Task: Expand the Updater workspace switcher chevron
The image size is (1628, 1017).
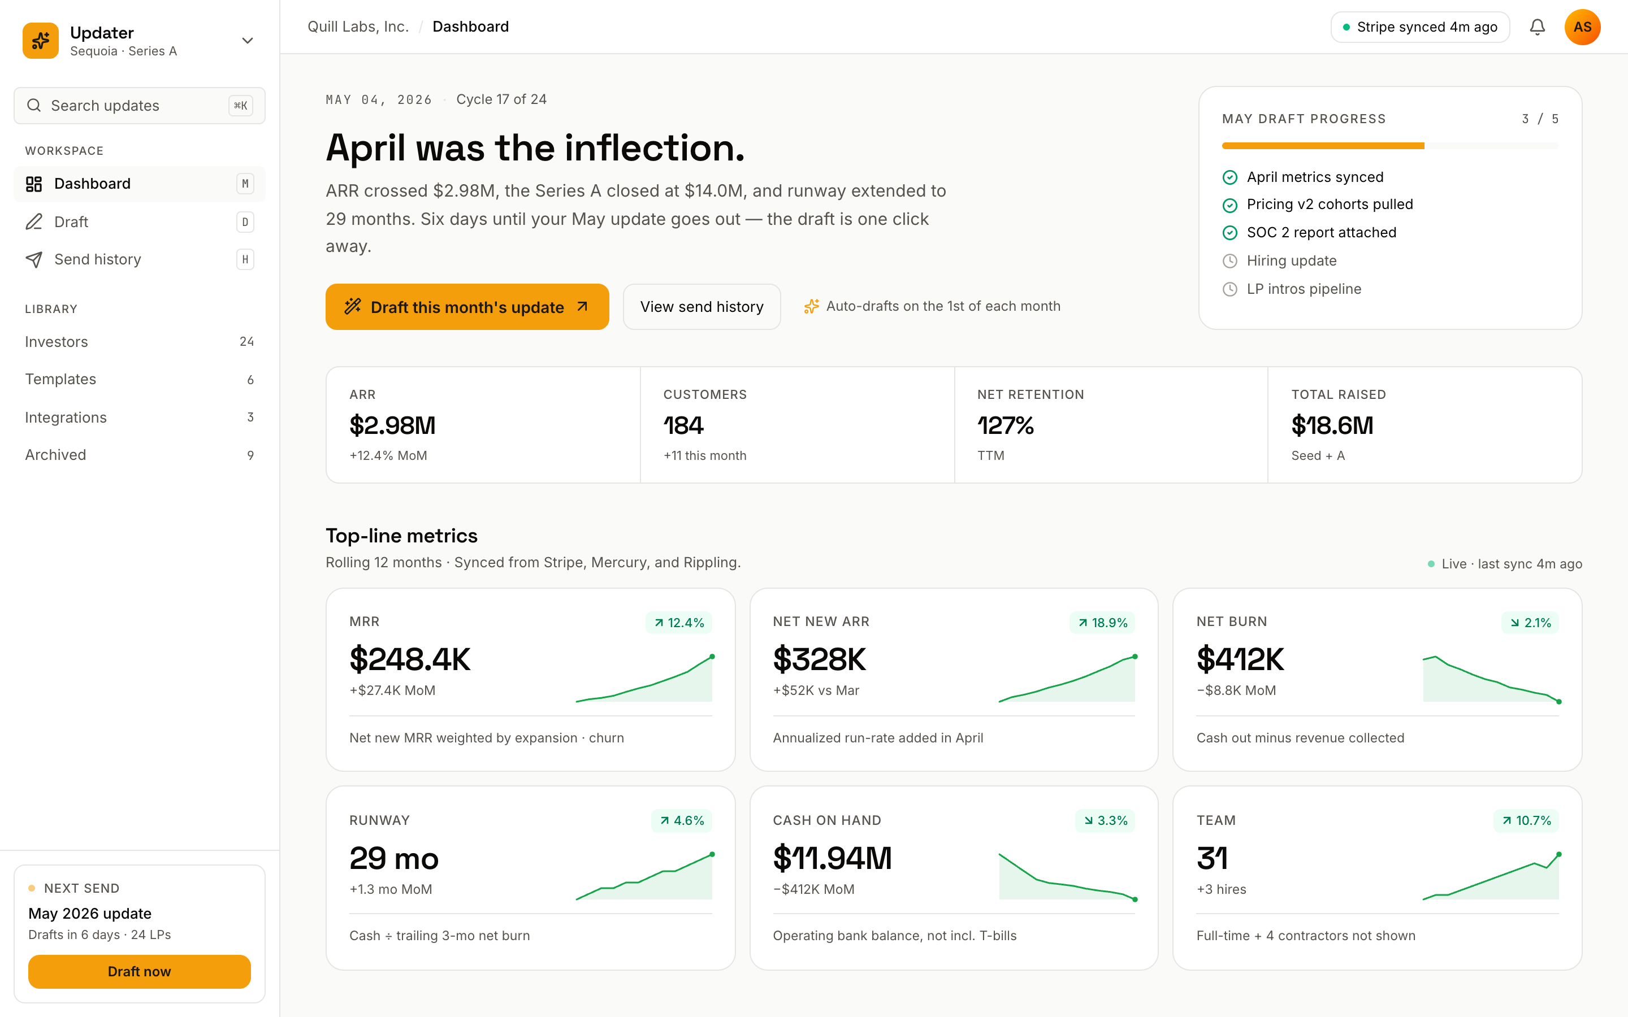Action: click(248, 40)
